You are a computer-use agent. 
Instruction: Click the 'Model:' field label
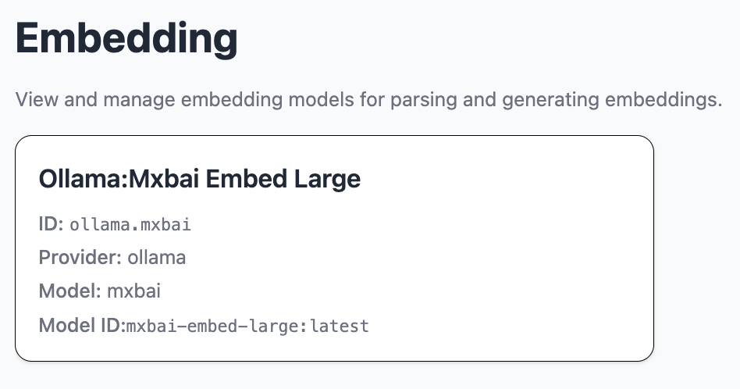69,291
